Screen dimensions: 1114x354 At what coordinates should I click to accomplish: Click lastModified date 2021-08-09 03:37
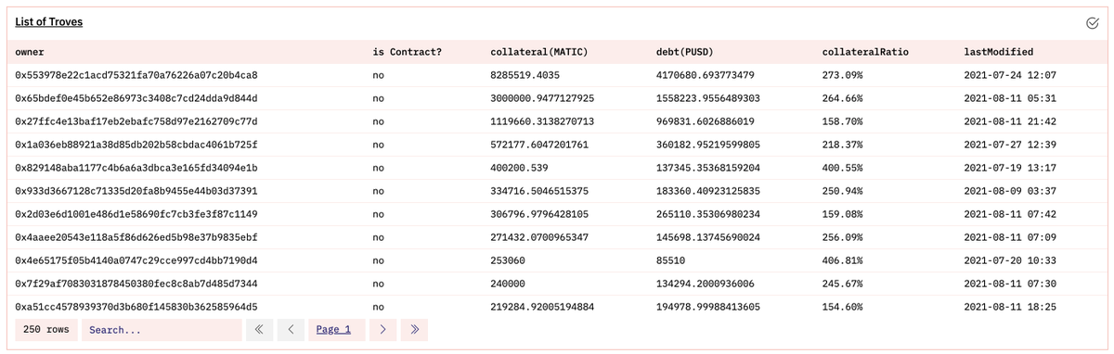pyautogui.click(x=1010, y=191)
